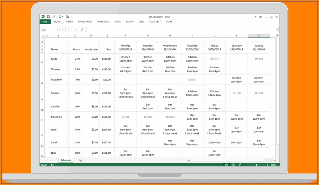Switch to Page Break Preview in status bar
This screenshot has width=319, height=185.
coord(241,165)
